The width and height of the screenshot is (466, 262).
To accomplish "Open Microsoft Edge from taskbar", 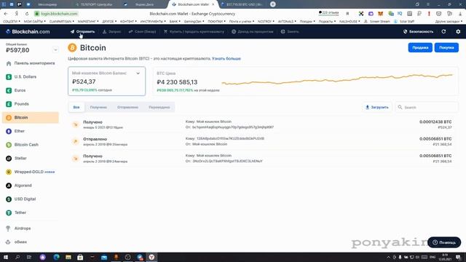I will click(x=57, y=257).
